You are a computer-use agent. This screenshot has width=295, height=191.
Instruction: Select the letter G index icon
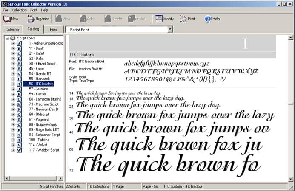coord(19,74)
